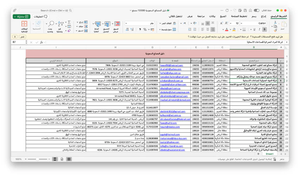The width and height of the screenshot is (302, 175).
Task: Switch to Page Layout view in status bar
Action: [62, 159]
